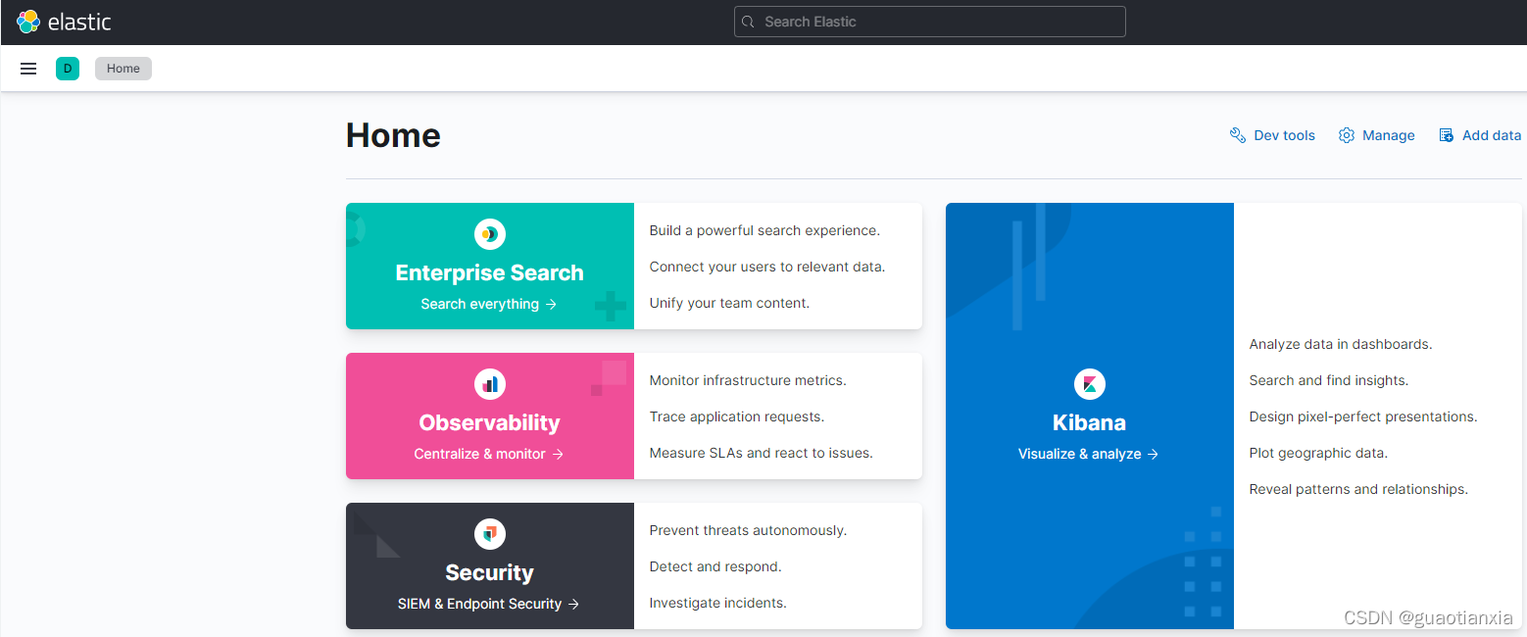
Task: Follow the 'Search everything' link
Action: [489, 304]
